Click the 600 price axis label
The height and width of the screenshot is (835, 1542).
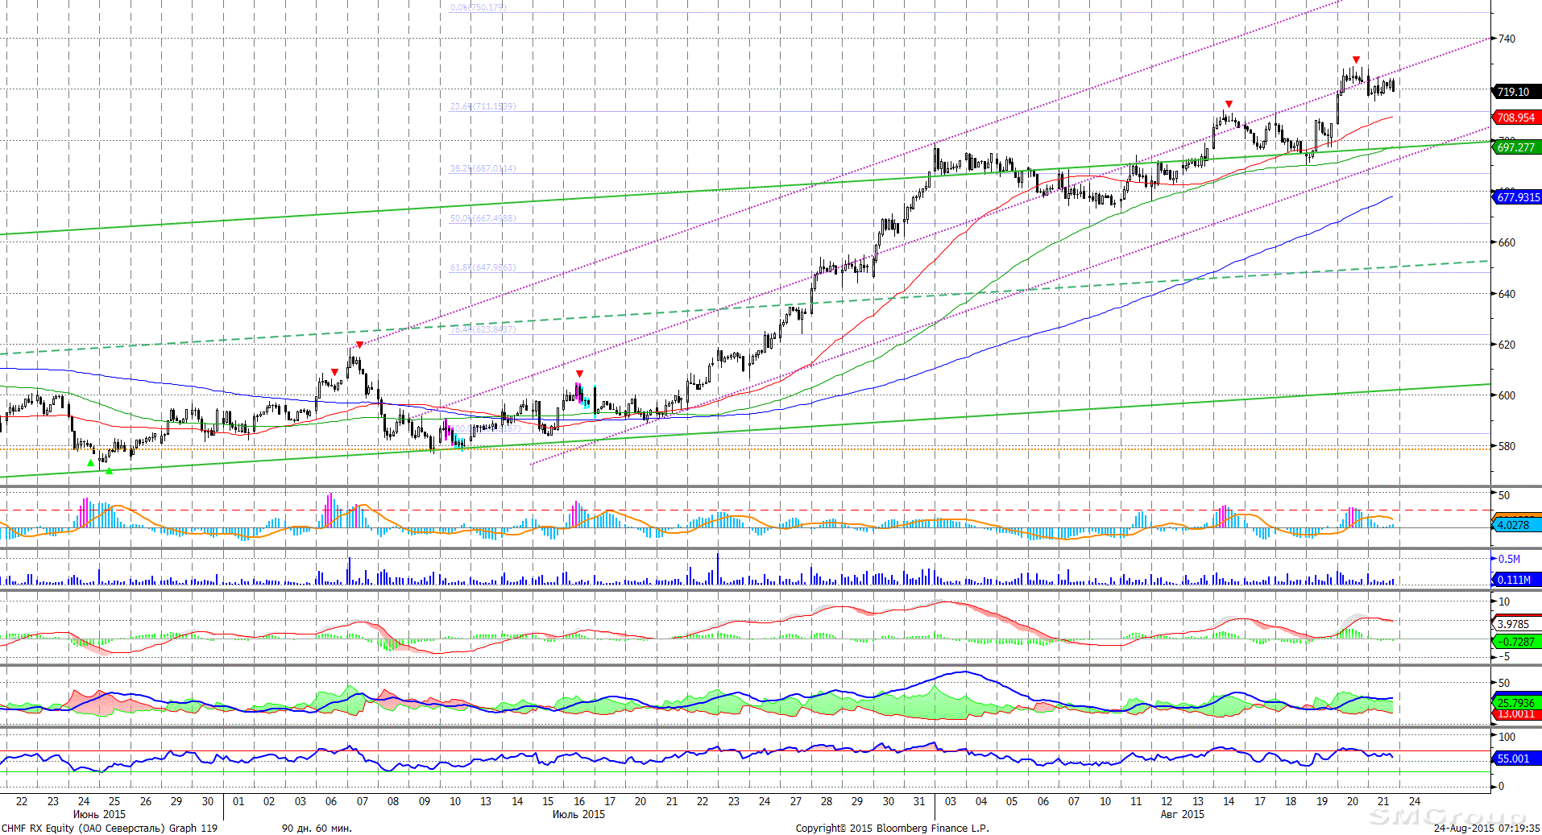(1507, 395)
